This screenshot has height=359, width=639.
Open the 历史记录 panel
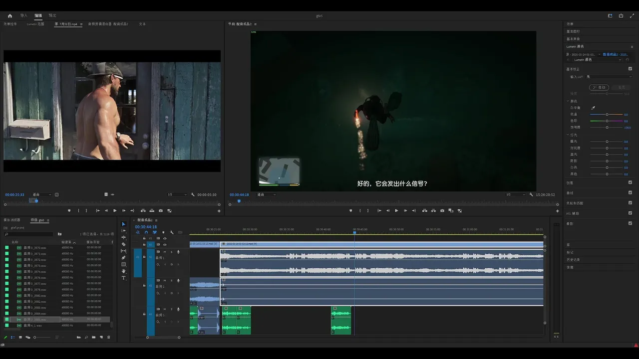click(573, 260)
